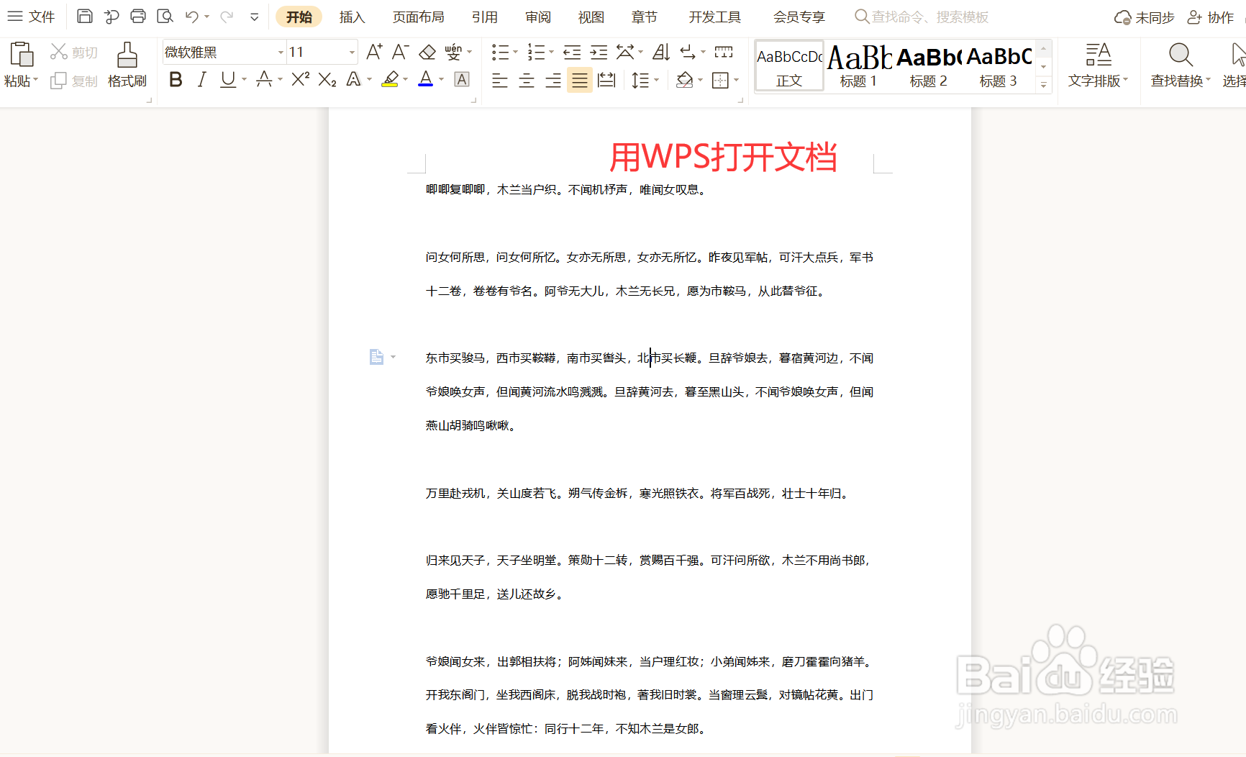This screenshot has width=1246, height=757.
Task: Click the Paste (粘贴) clipboard icon
Action: coord(22,55)
